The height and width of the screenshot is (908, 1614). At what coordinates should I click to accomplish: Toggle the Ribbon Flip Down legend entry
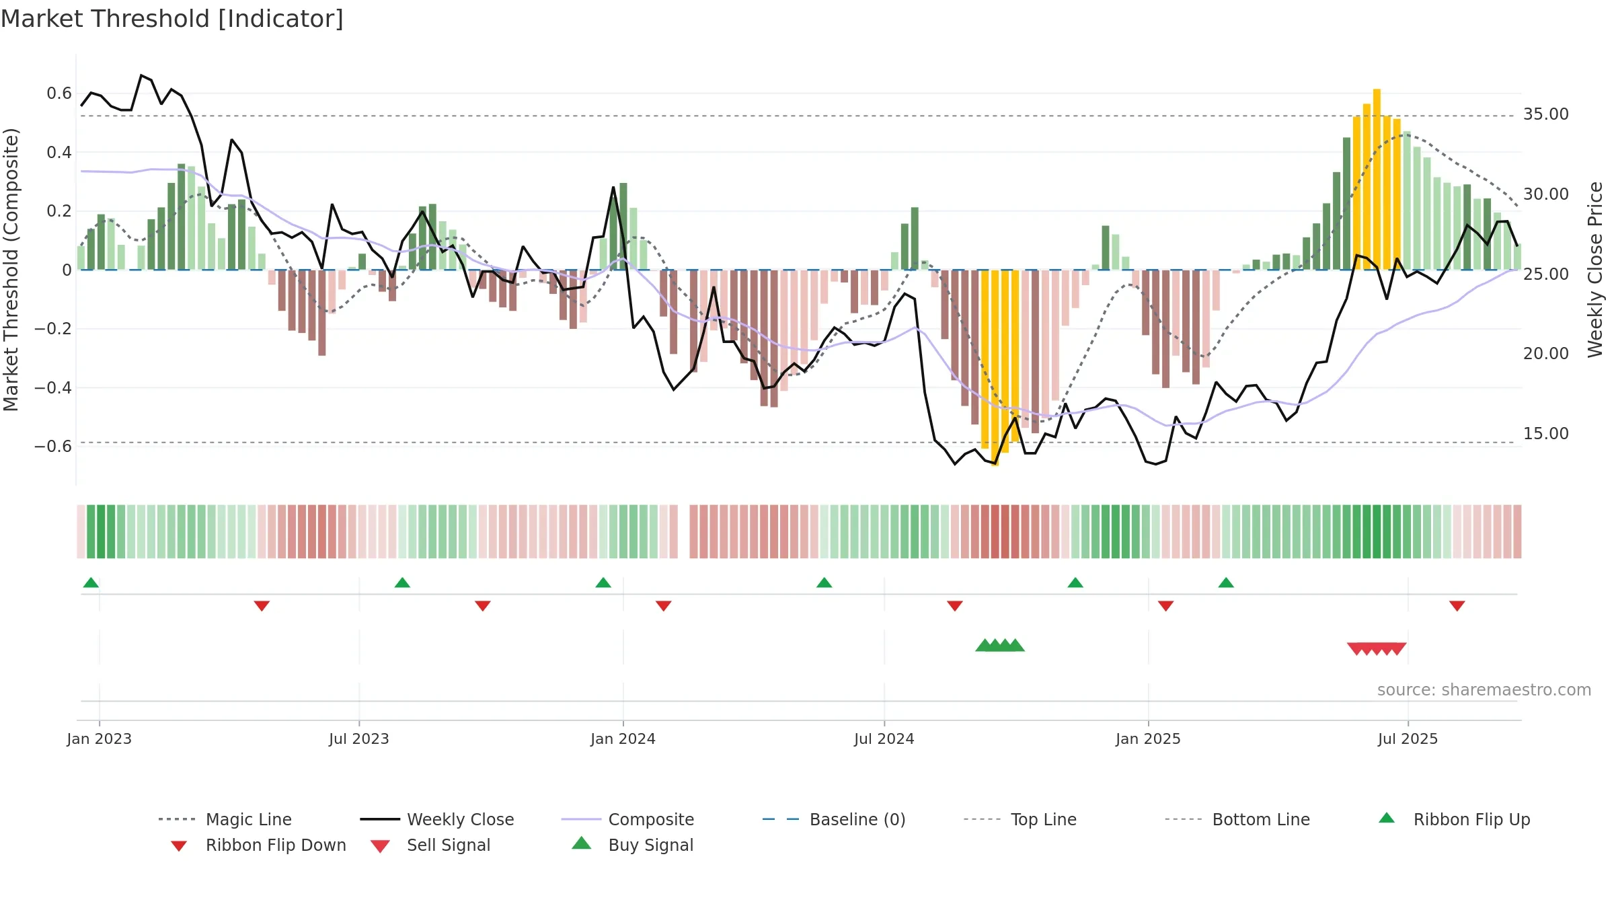pyautogui.click(x=258, y=845)
